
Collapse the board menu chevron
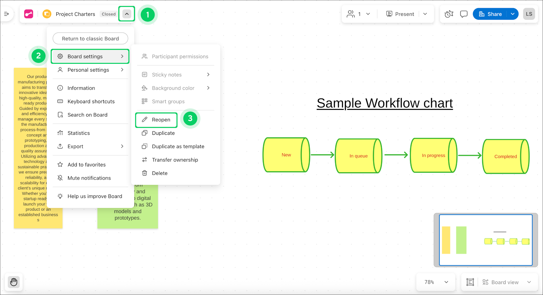point(127,14)
